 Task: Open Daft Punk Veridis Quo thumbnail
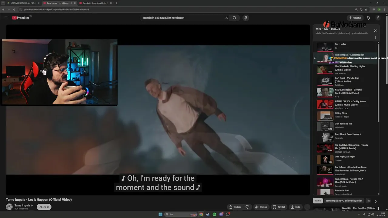click(325, 81)
